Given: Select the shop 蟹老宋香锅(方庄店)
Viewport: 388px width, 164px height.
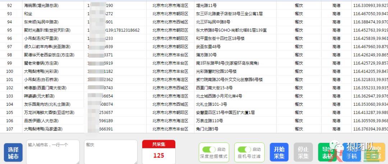Looking at the screenshot, I should [41, 63].
